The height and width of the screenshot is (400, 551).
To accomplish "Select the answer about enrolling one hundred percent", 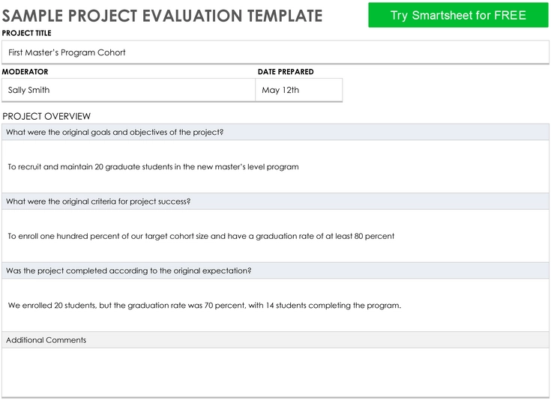I will click(275, 236).
